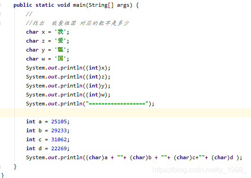251x178 pixels.
Task: Click the empty '//' comment line
Action: click(29, 14)
